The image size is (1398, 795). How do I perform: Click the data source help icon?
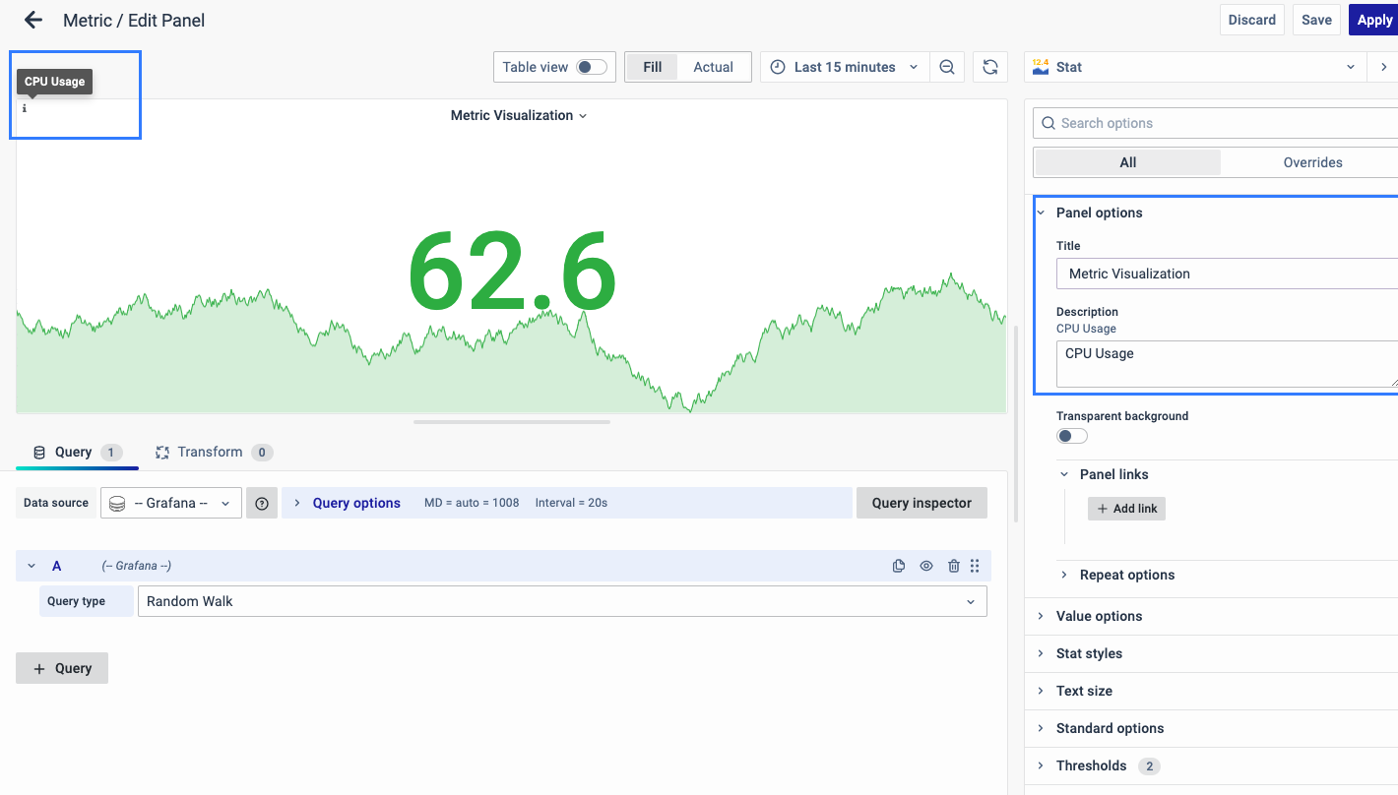coord(262,503)
